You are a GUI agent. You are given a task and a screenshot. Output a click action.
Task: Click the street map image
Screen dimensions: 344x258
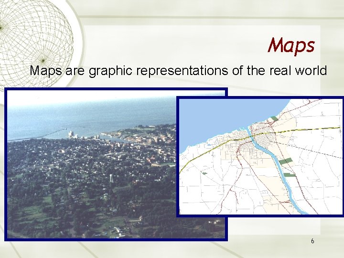click(x=261, y=157)
